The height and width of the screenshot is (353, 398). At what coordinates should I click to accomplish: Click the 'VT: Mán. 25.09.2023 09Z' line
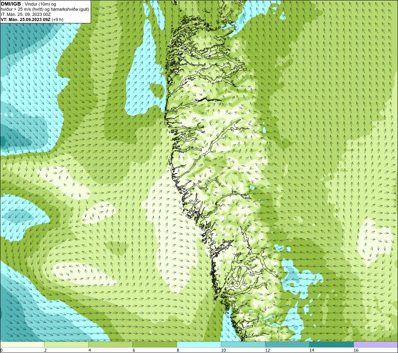pyautogui.click(x=25, y=20)
